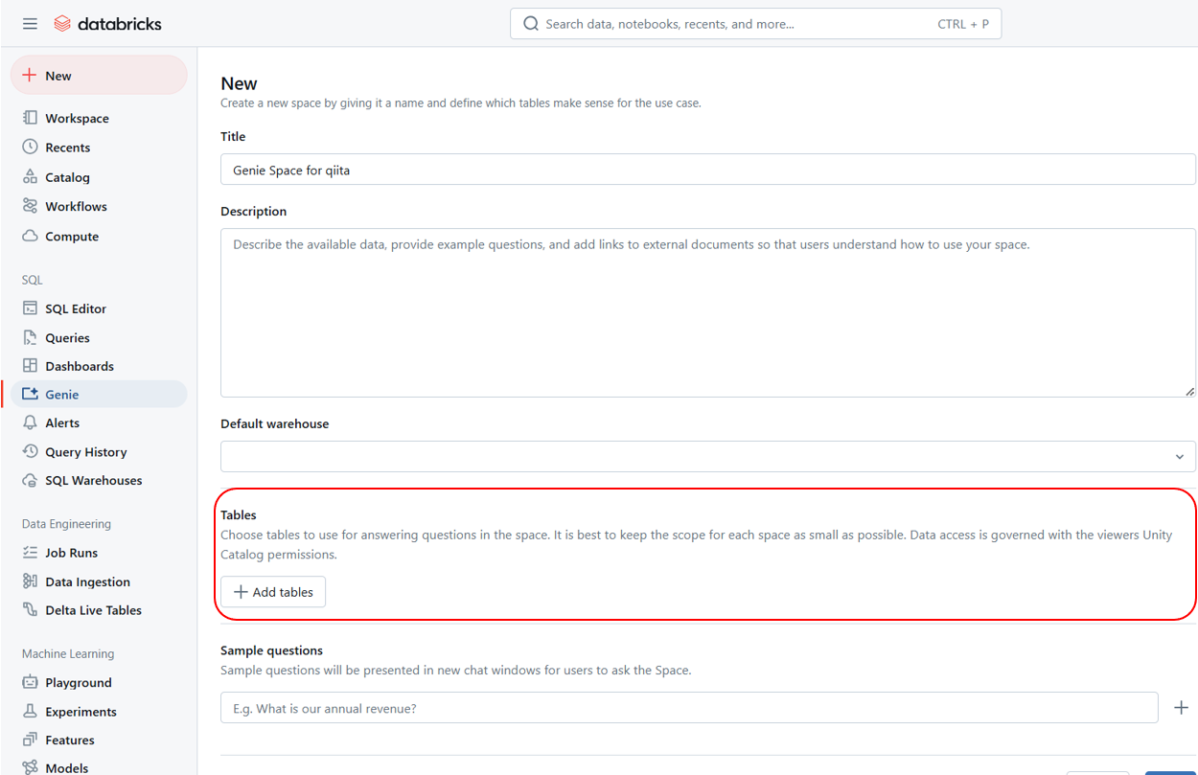Click the Features text label
Viewport: 1198px width, 775px height.
70,740
